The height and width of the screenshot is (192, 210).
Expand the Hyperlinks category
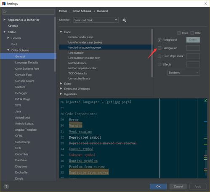pos(61,94)
